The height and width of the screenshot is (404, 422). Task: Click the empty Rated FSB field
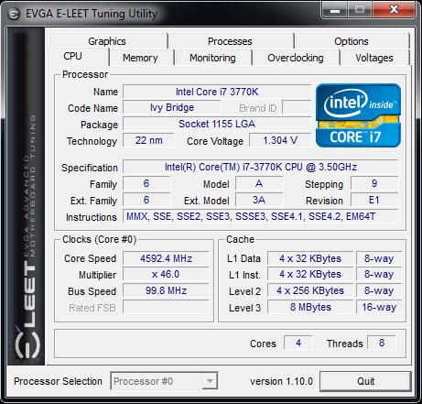point(166,307)
